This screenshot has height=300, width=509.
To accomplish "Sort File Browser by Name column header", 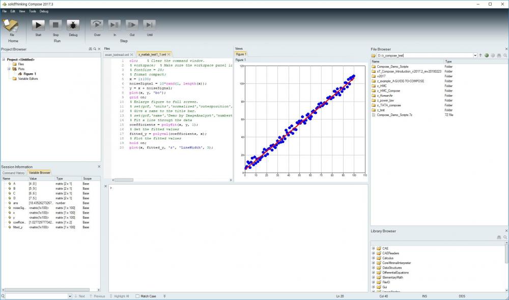I will (407, 62).
